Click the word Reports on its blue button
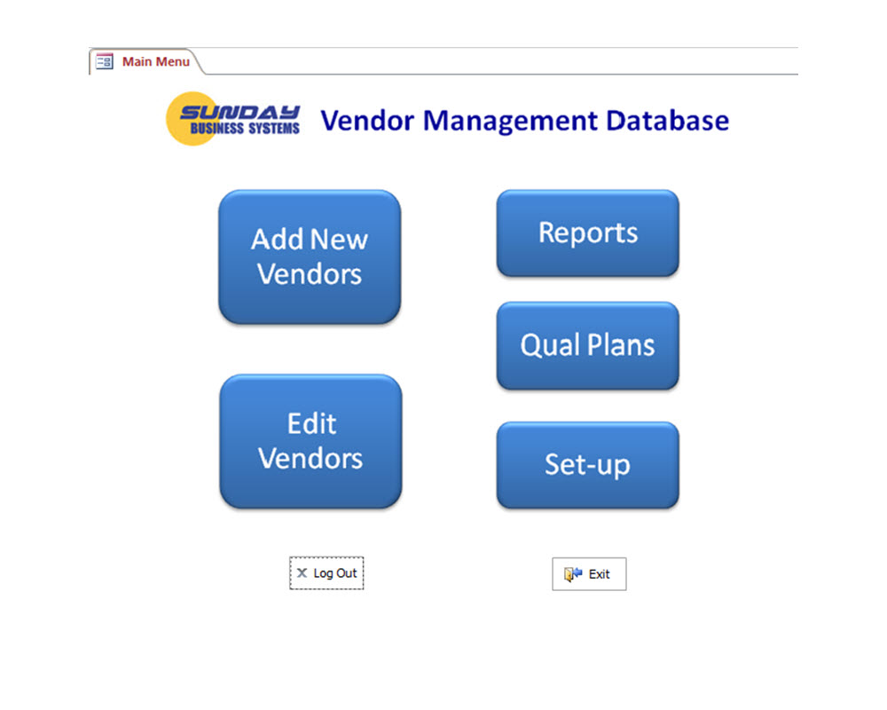Viewport: 887px width, 710px height. pos(587,233)
